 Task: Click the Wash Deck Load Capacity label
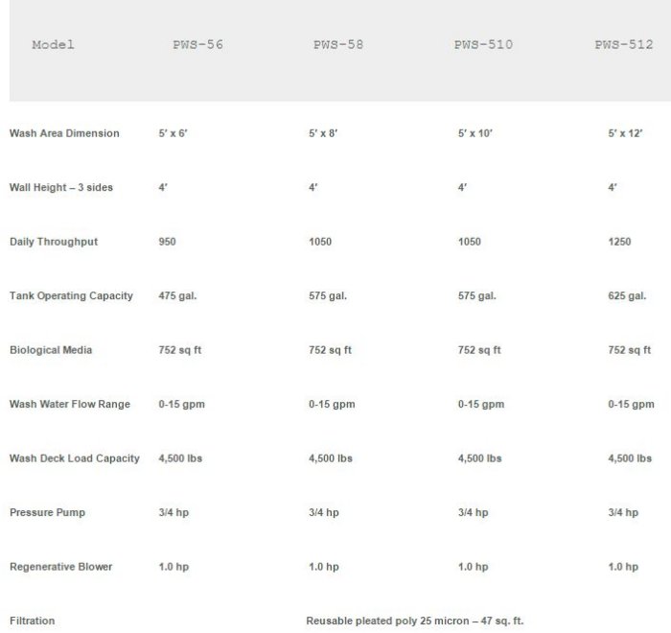tap(75, 458)
